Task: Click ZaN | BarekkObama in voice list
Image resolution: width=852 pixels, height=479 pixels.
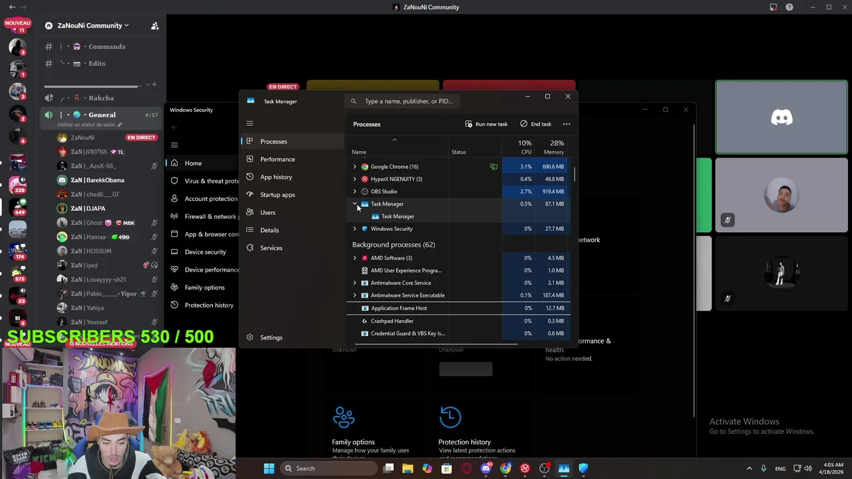Action: (97, 180)
